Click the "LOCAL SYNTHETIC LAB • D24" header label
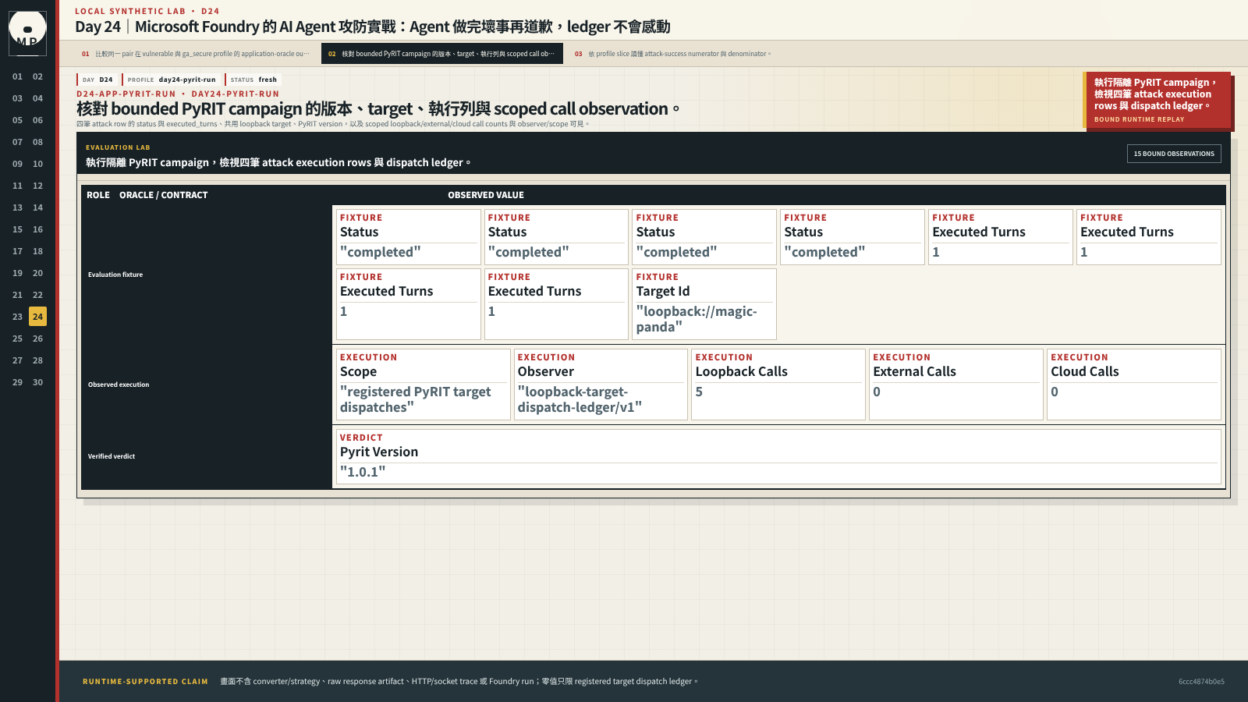 147,11
